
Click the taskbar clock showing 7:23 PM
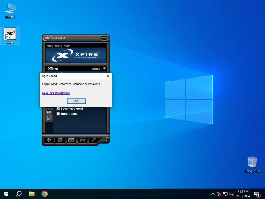click(x=243, y=194)
